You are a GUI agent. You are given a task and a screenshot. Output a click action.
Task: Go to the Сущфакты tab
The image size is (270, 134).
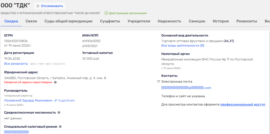click(110, 21)
